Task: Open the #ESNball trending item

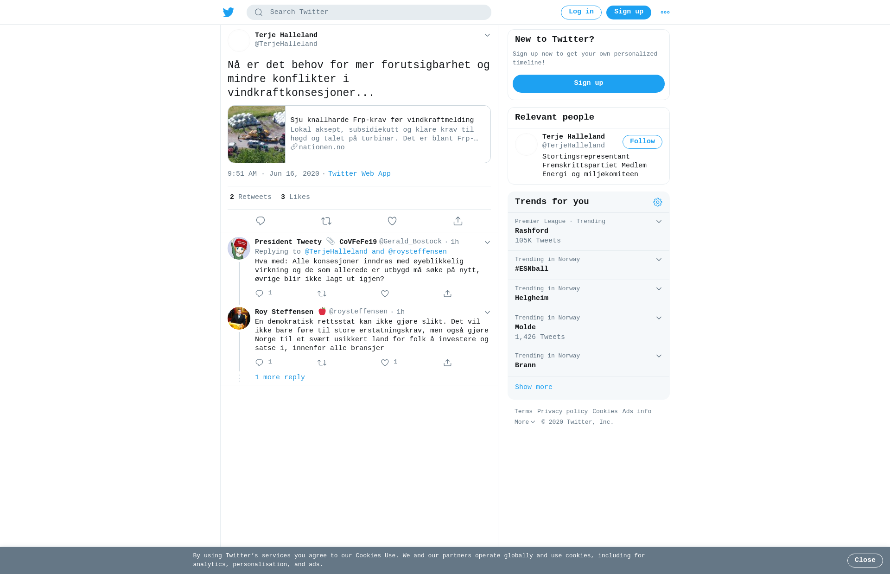Action: [589, 265]
